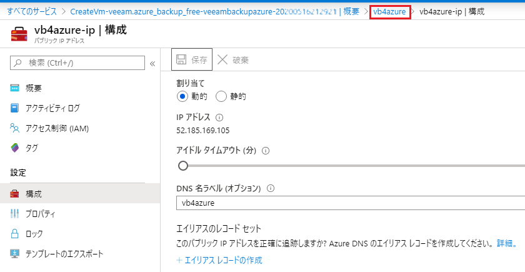Click the プロパティ bars icon
The width and height of the screenshot is (525, 272).
pos(15,214)
